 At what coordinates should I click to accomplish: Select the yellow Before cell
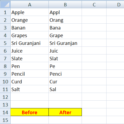(30, 112)
